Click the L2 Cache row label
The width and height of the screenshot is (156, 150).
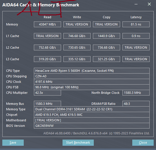click(x=12, y=47)
